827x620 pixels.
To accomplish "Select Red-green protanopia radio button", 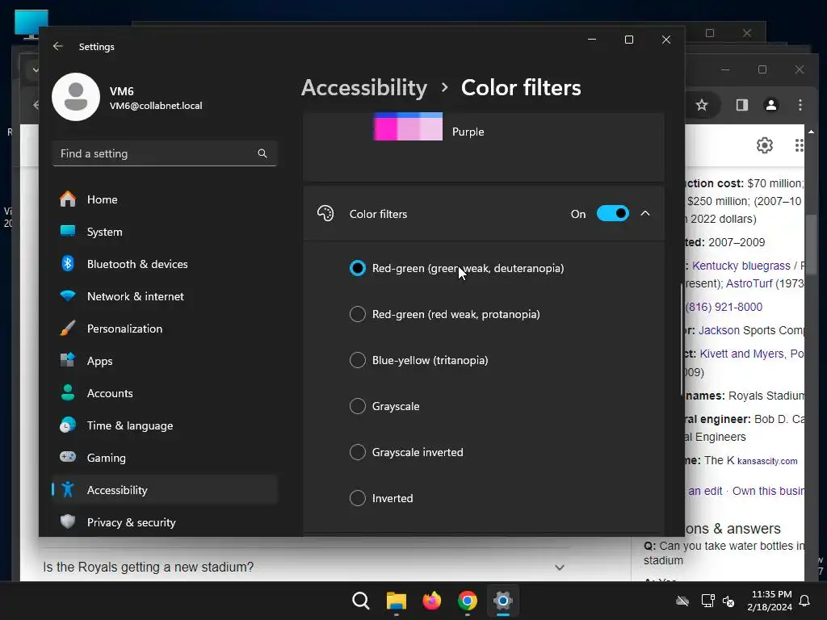I will (x=358, y=314).
